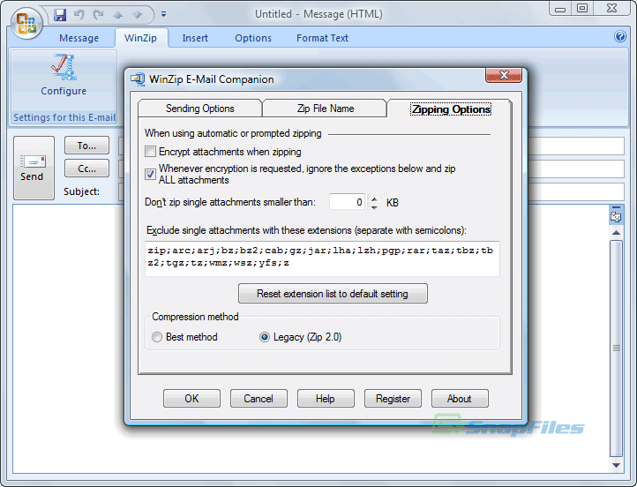Image resolution: width=637 pixels, height=487 pixels.
Task: Switch to the Zip File Name tab
Action: point(325,109)
